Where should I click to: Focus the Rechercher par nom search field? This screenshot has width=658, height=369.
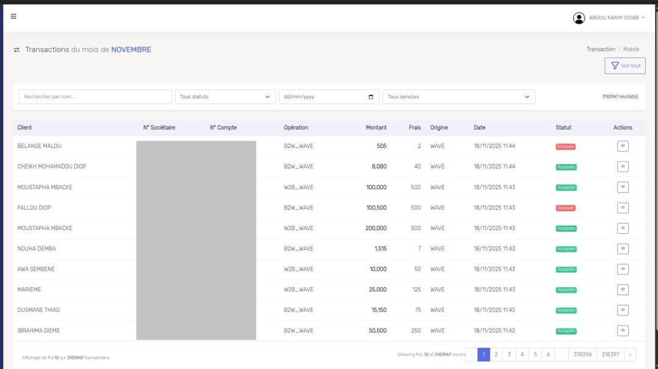tap(95, 97)
